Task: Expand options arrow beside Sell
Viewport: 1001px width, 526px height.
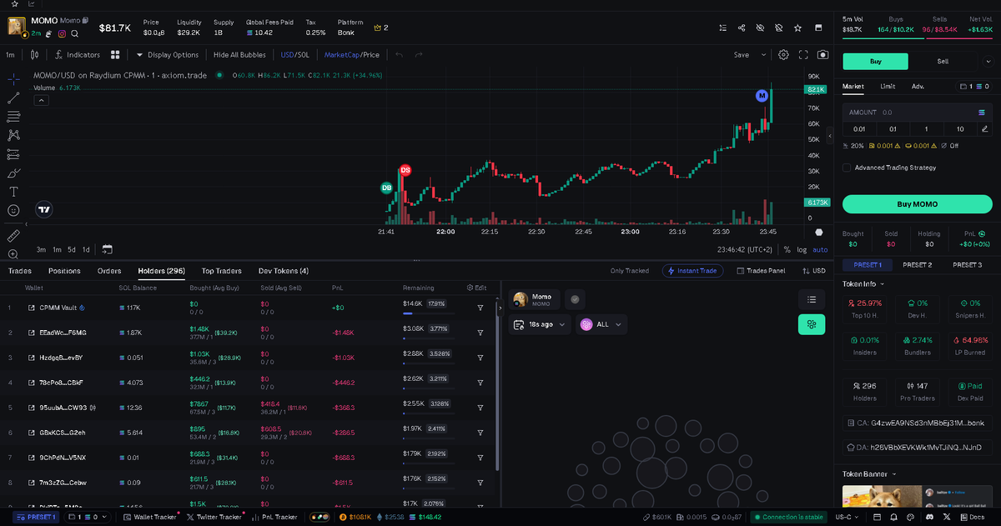Action: click(x=987, y=61)
